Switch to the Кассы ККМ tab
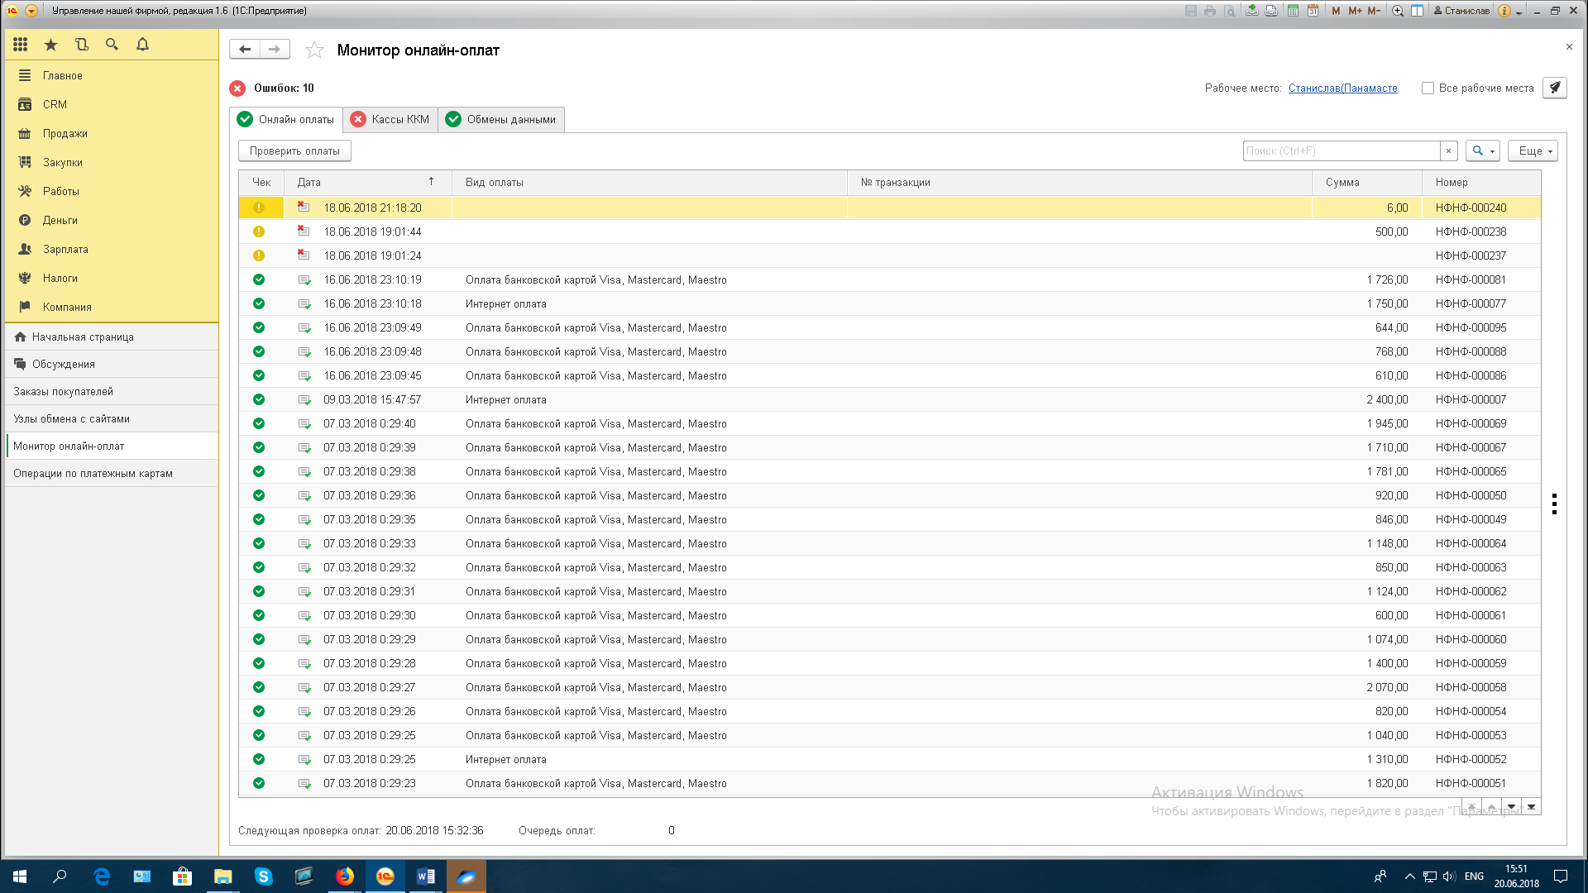1588x893 pixels. click(390, 120)
